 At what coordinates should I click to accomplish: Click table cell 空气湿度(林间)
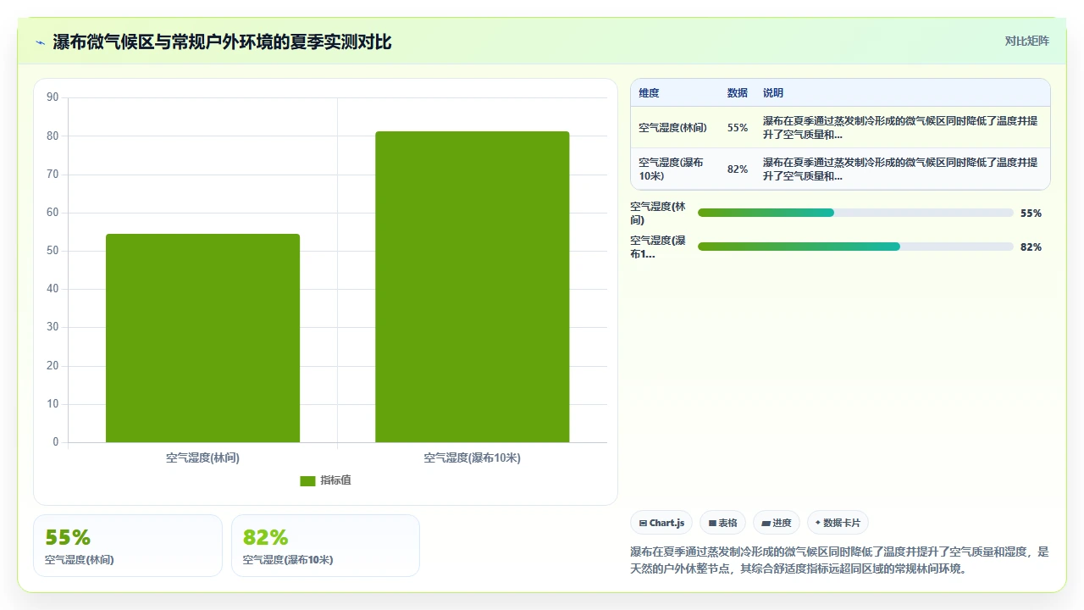click(672, 128)
